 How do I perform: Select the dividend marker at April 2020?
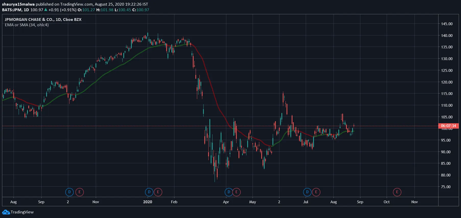point(229,192)
